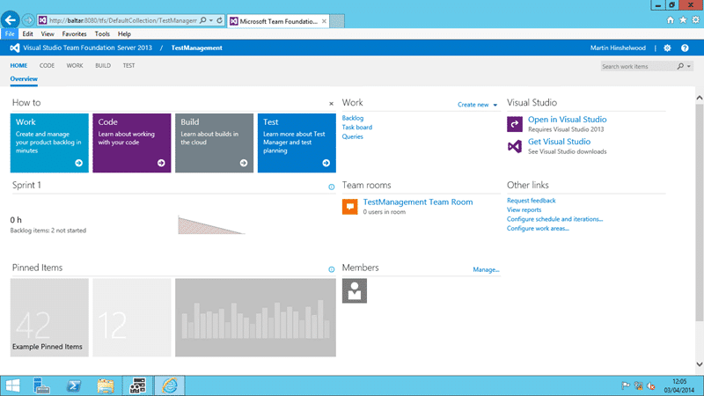704x396 pixels.
Task: Click the Pinned Items info icon
Action: point(332,269)
